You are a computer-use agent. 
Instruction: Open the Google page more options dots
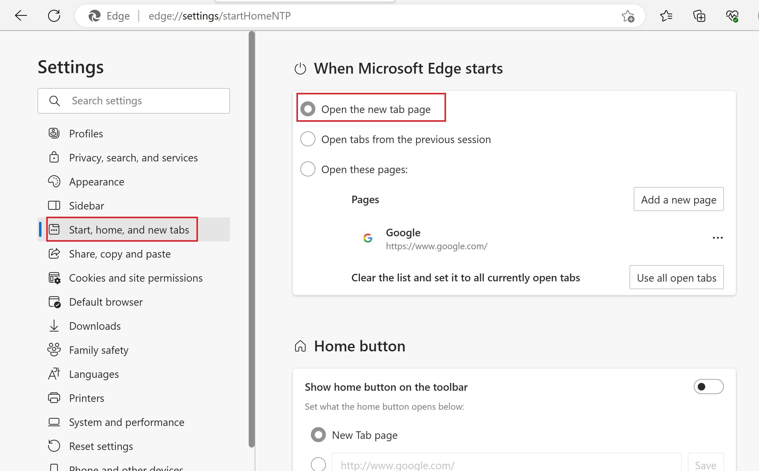coord(718,238)
